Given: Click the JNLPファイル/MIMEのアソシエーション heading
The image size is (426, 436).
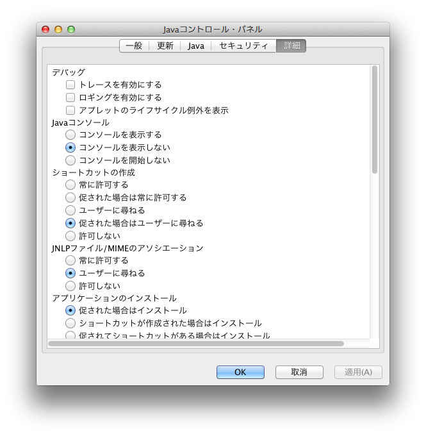Looking at the screenshot, I should [x=127, y=248].
